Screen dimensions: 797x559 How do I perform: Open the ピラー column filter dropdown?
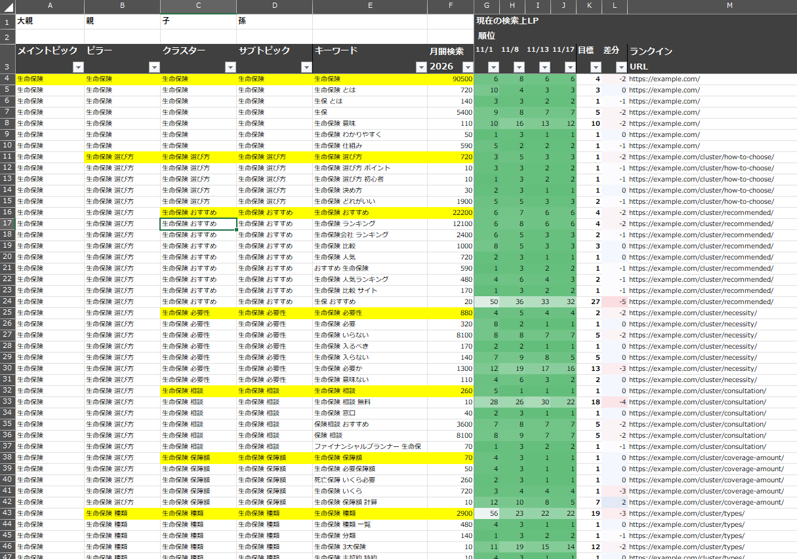click(x=154, y=67)
